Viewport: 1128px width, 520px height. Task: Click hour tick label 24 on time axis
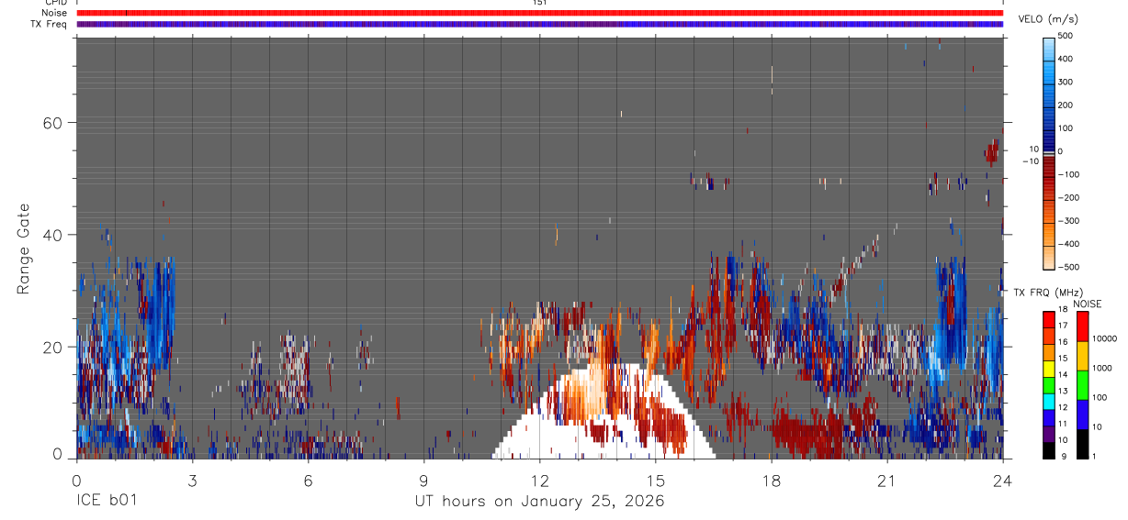(1002, 480)
